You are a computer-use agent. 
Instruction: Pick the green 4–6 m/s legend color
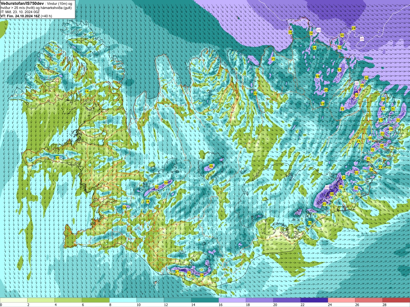(x=68, y=300)
